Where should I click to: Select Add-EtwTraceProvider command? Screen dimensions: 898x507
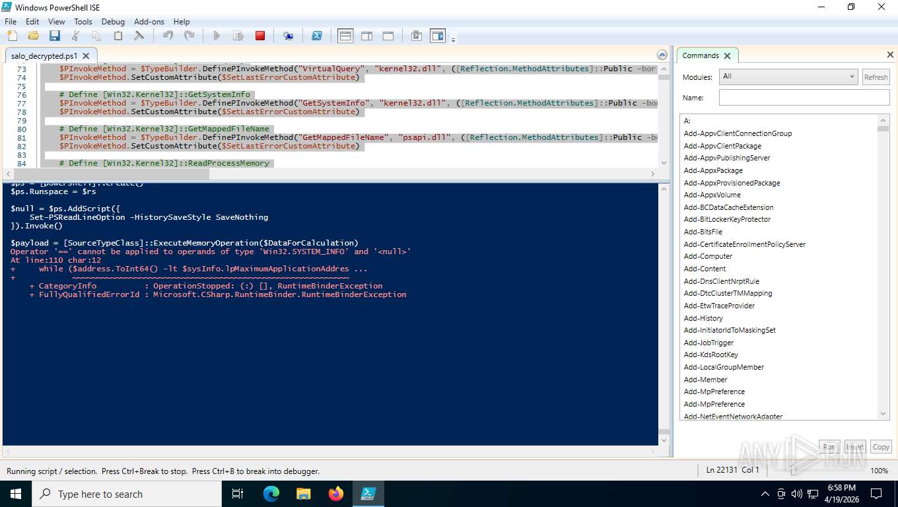tap(719, 306)
